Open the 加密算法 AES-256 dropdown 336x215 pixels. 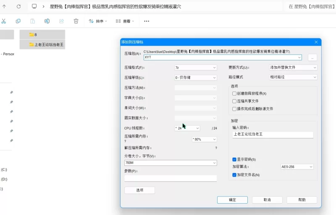click(297, 167)
